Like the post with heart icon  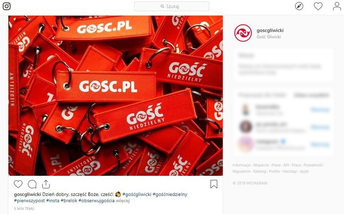pos(18,184)
